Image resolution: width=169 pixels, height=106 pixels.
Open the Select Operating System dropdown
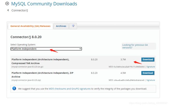[46, 49]
